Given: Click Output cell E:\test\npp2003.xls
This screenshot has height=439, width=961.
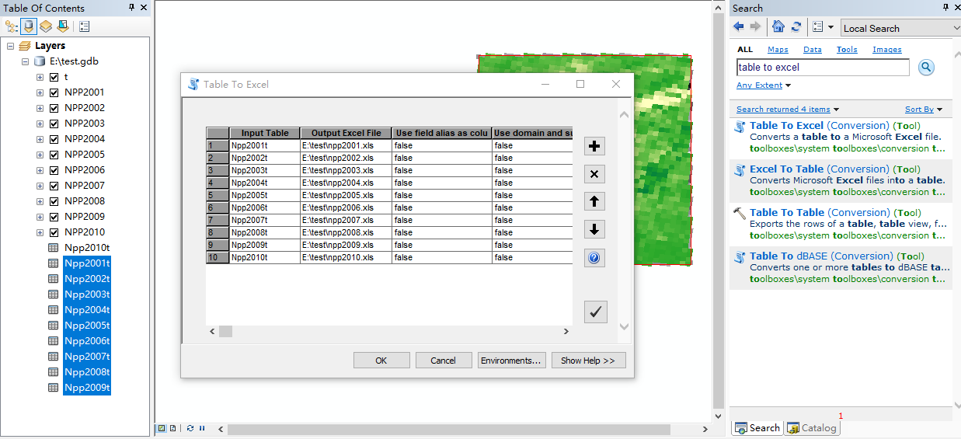Looking at the screenshot, I should point(346,170).
